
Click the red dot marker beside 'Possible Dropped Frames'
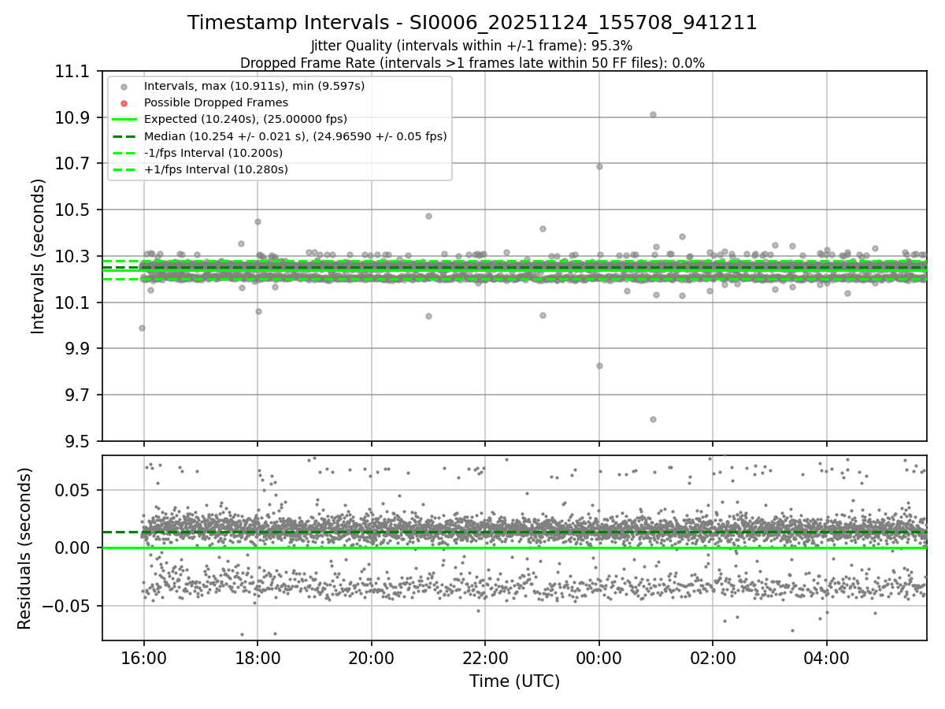click(124, 103)
